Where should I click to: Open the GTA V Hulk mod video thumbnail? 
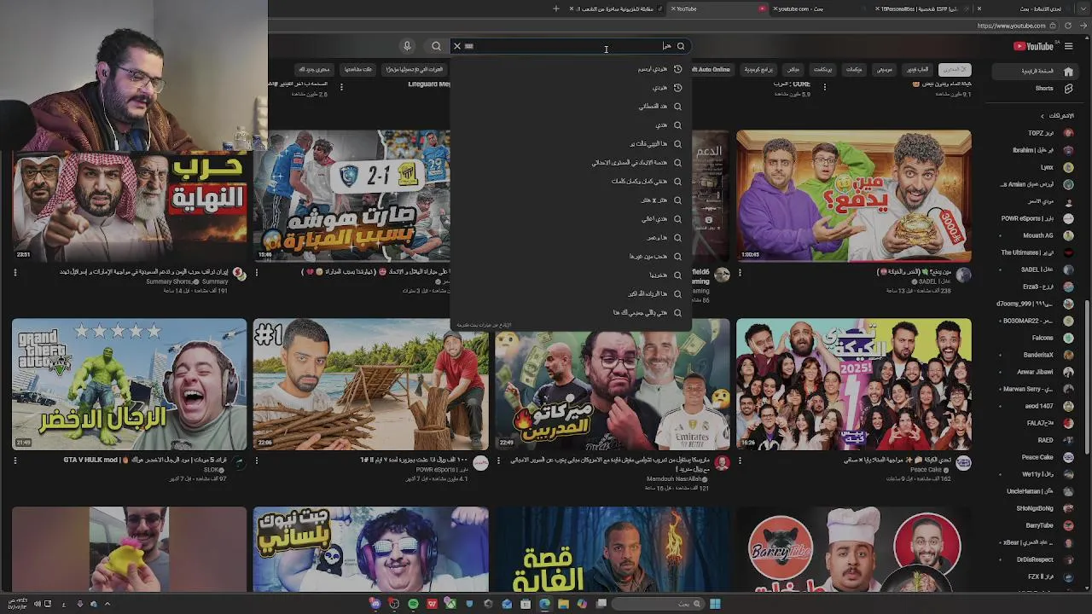pos(129,384)
